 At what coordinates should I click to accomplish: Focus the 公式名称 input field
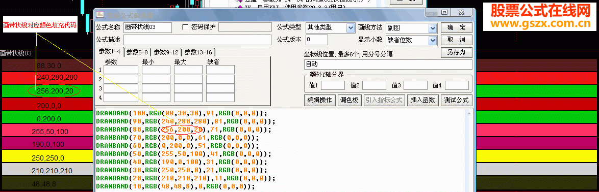coord(148,27)
